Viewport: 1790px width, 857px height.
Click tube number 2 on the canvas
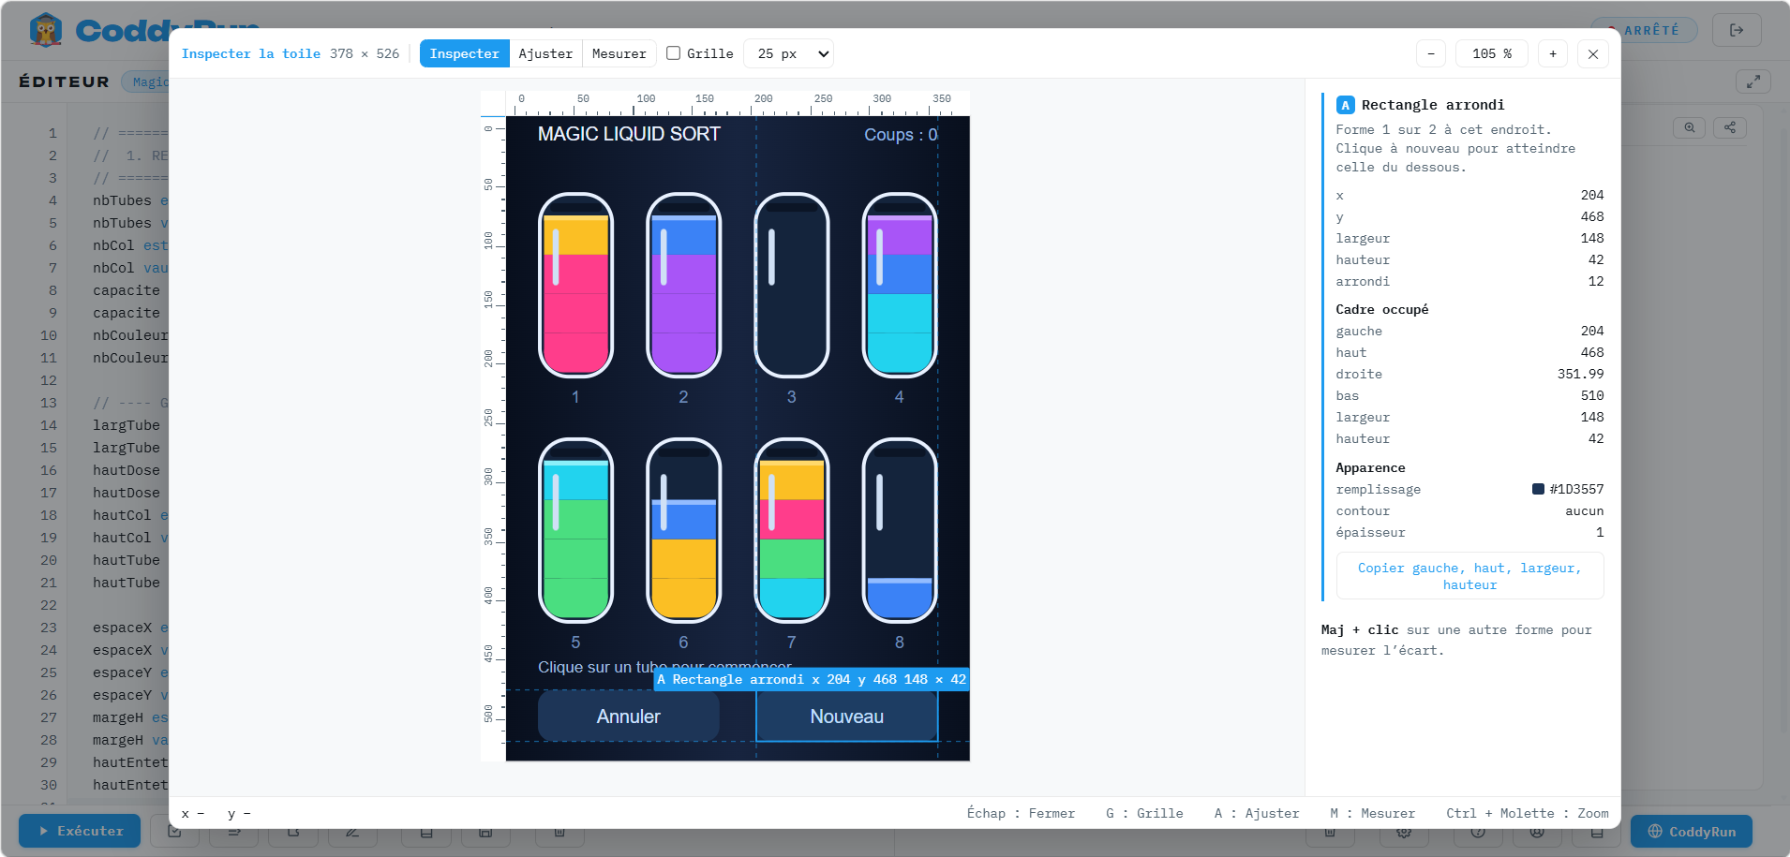click(683, 285)
